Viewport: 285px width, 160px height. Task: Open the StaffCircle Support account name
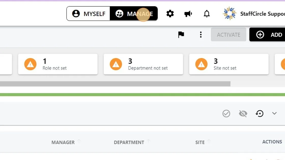pyautogui.click(x=262, y=14)
